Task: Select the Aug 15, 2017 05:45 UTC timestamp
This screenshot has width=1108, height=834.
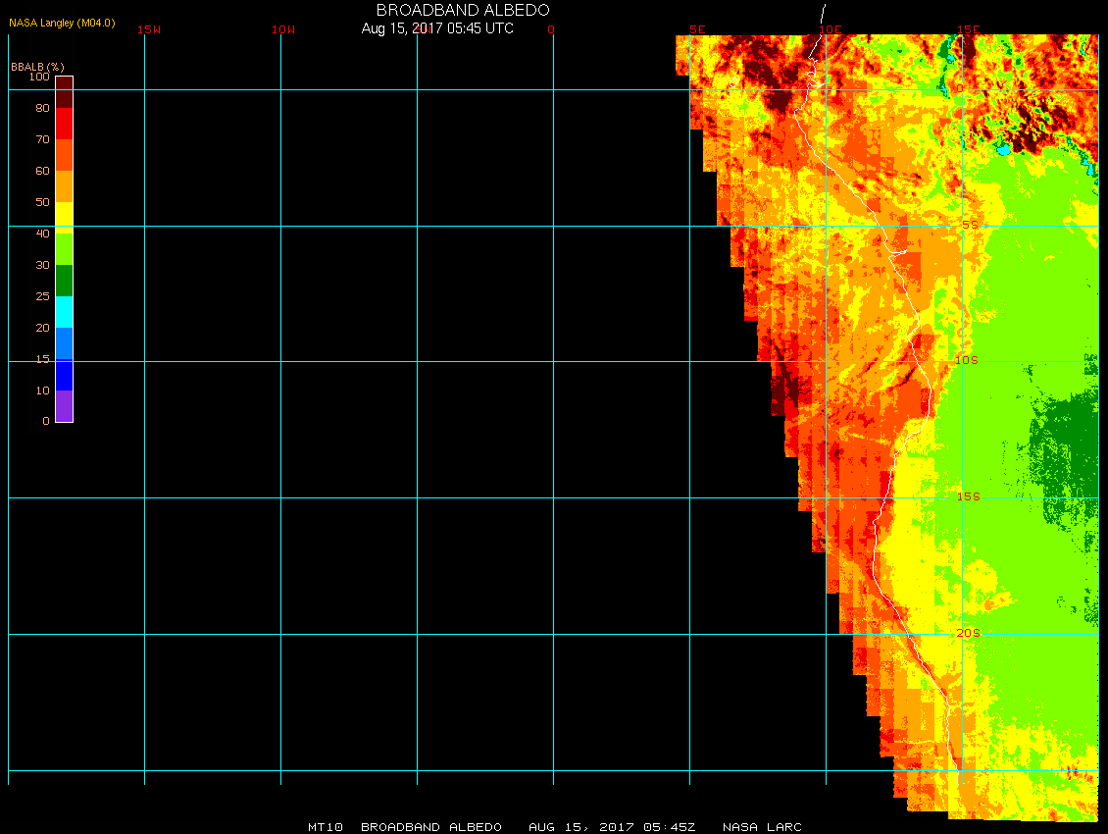Action: point(437,28)
